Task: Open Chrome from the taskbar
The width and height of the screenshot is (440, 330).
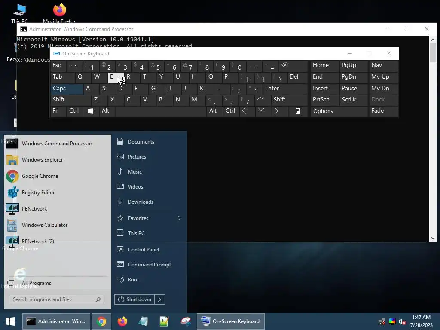Action: (101, 321)
